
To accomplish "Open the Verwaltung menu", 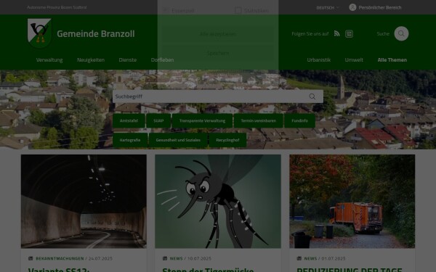I will point(49,60).
